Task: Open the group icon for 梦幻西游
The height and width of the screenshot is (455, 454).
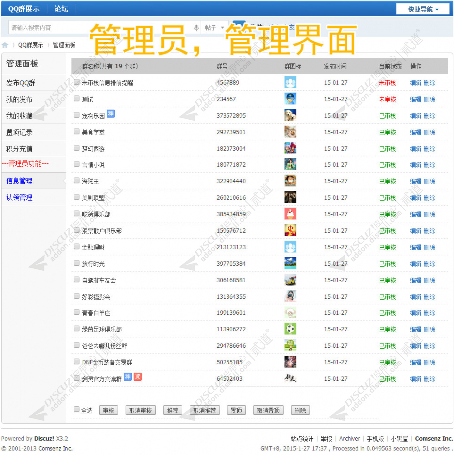Action: click(x=290, y=149)
